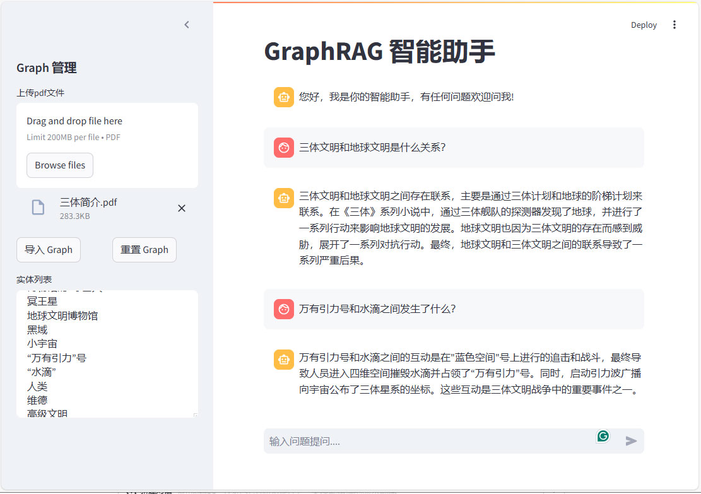Click the Browse files button
The width and height of the screenshot is (701, 494).
(59, 165)
